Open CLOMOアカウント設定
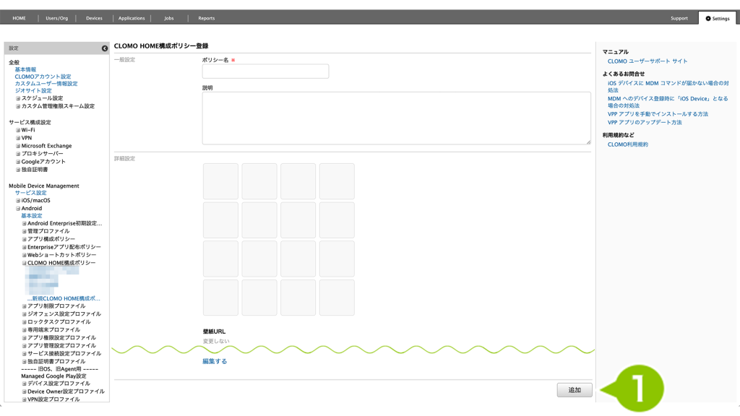The image size is (740, 416). (43, 77)
